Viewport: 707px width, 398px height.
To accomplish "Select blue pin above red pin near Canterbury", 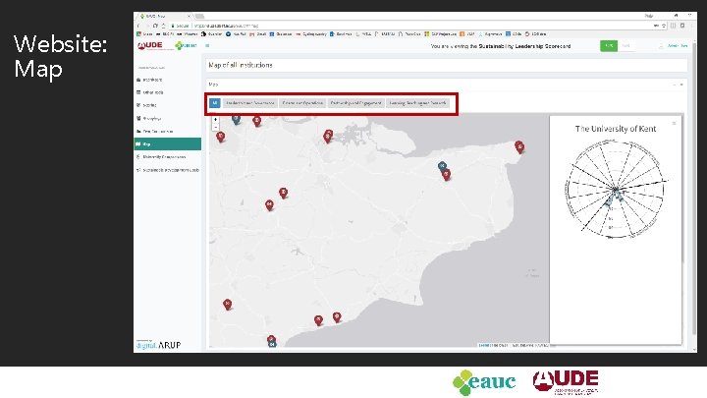I will 442,166.
